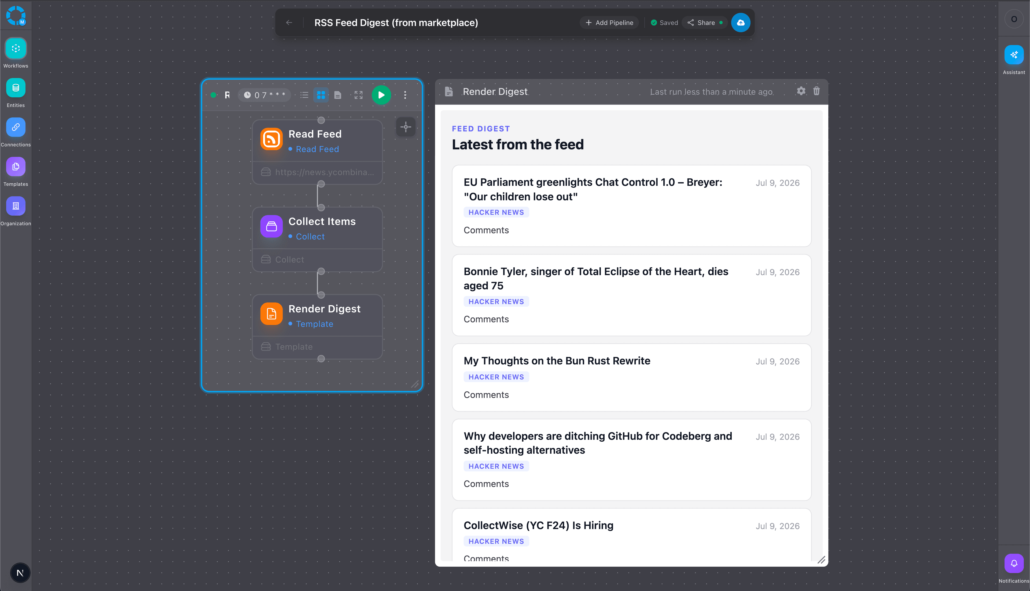
Task: Open the Templates section in the sidebar
Action: click(16, 167)
